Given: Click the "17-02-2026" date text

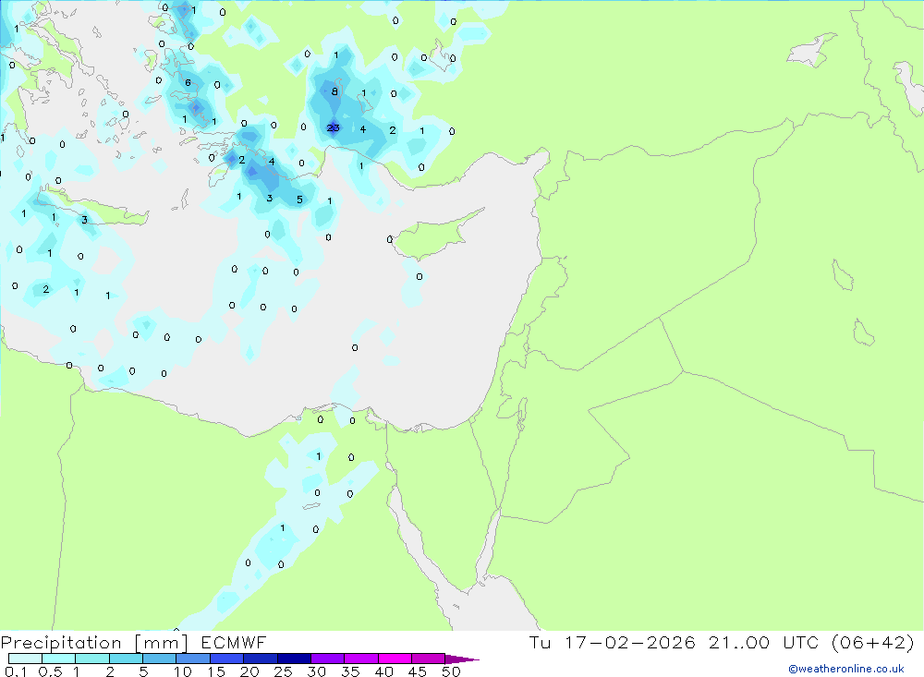Looking at the screenshot, I should [x=630, y=642].
